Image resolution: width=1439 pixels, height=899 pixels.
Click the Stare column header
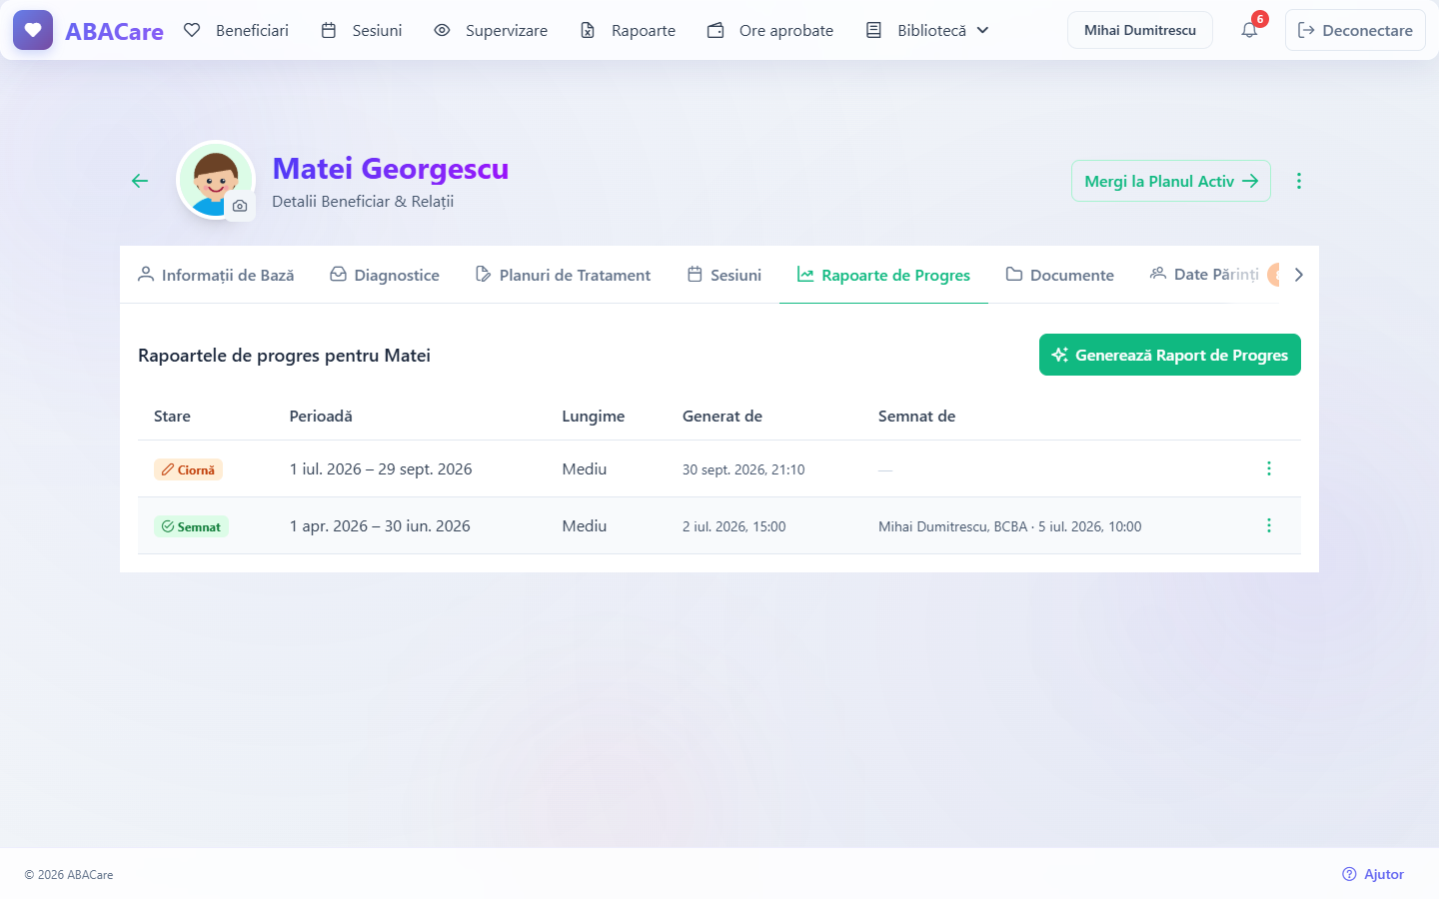click(x=172, y=416)
